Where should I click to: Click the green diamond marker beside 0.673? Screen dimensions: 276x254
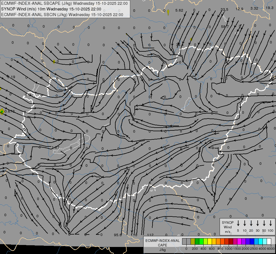pyautogui.click(x=2, y=111)
